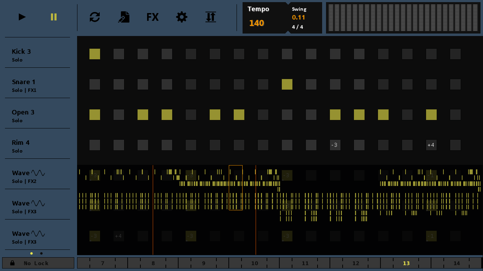The width and height of the screenshot is (483, 271).
Task: Click the lock icon next to No Lock
Action: (12, 263)
